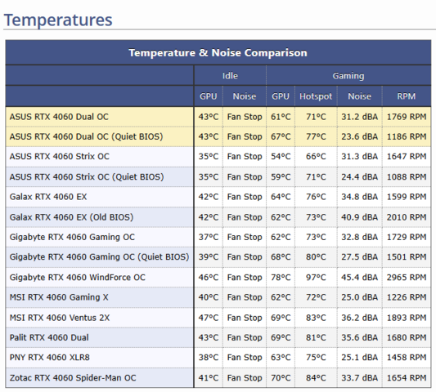The width and height of the screenshot is (436, 392).
Task: Click the 2965 RPM cell
Action: [x=407, y=278]
